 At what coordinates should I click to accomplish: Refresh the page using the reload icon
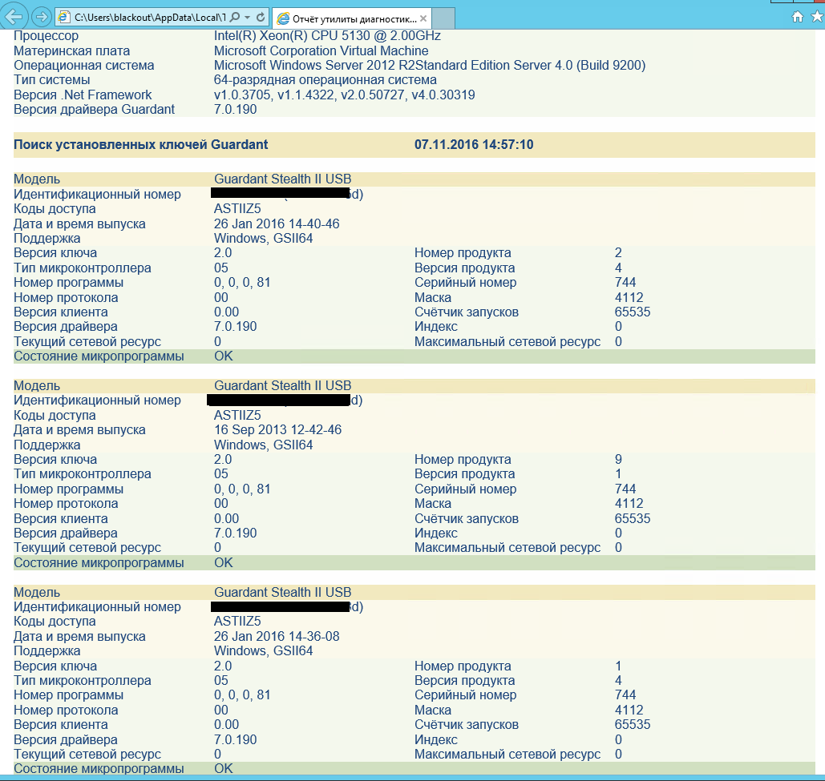262,17
